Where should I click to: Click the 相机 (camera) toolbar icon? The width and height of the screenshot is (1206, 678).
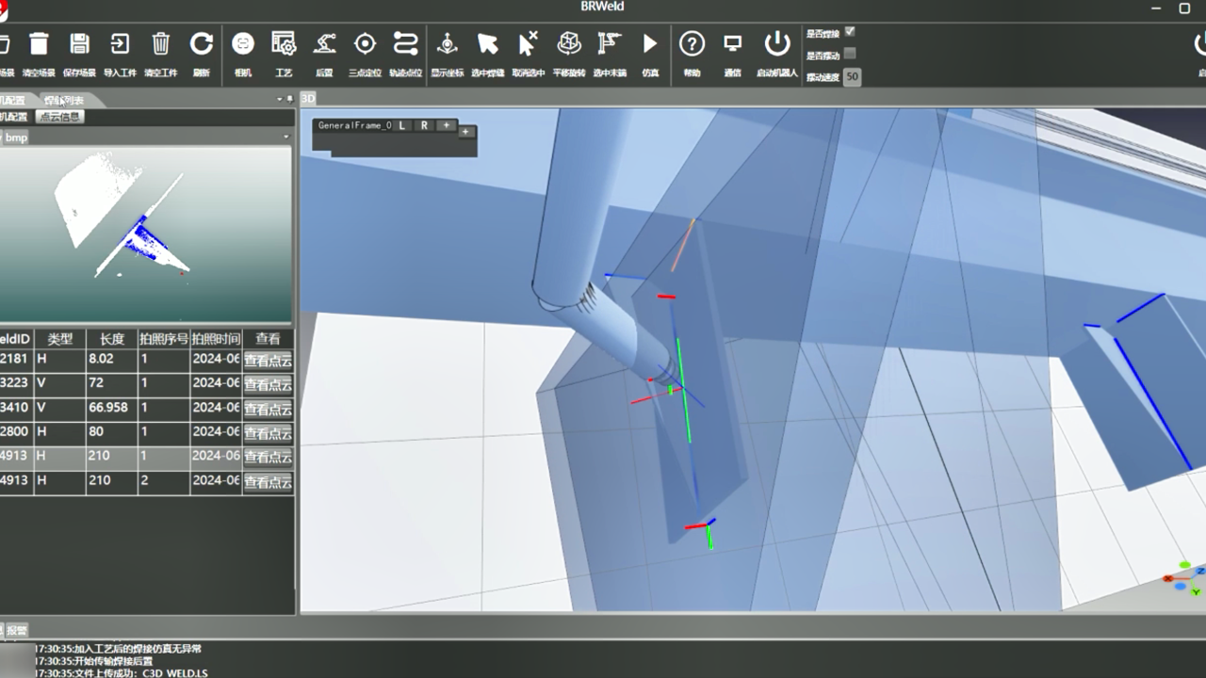(x=243, y=44)
